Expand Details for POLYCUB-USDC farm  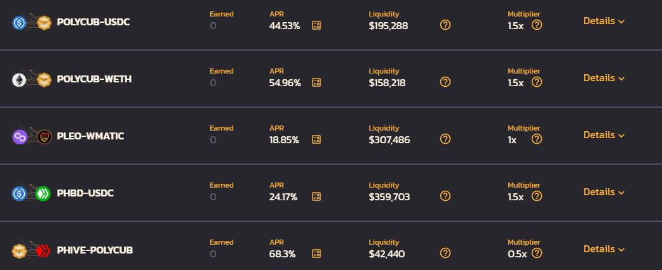click(604, 21)
